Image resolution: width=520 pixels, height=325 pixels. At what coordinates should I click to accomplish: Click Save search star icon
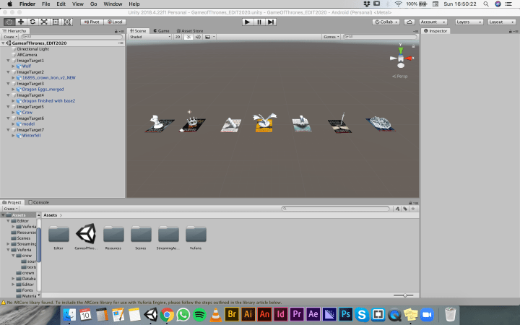pyautogui.click(x=413, y=209)
